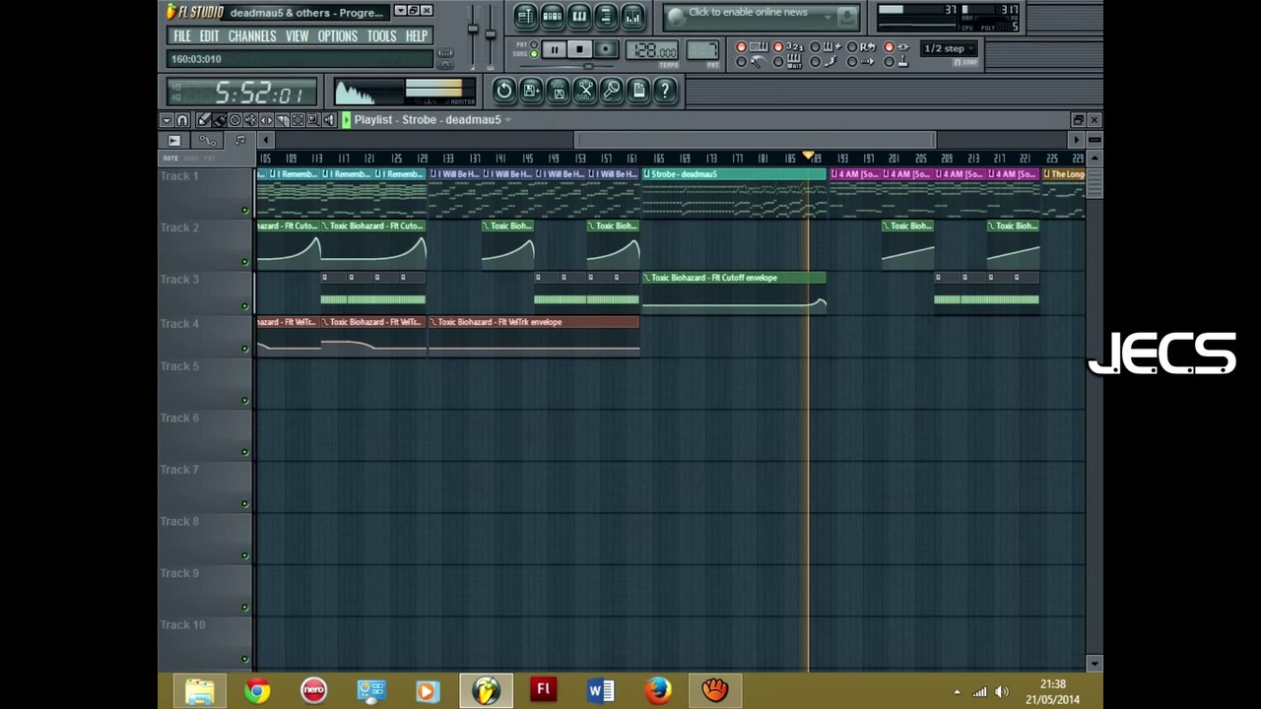The width and height of the screenshot is (1261, 709).
Task: Expand the playlist title dropdown arrow
Action: coord(508,120)
